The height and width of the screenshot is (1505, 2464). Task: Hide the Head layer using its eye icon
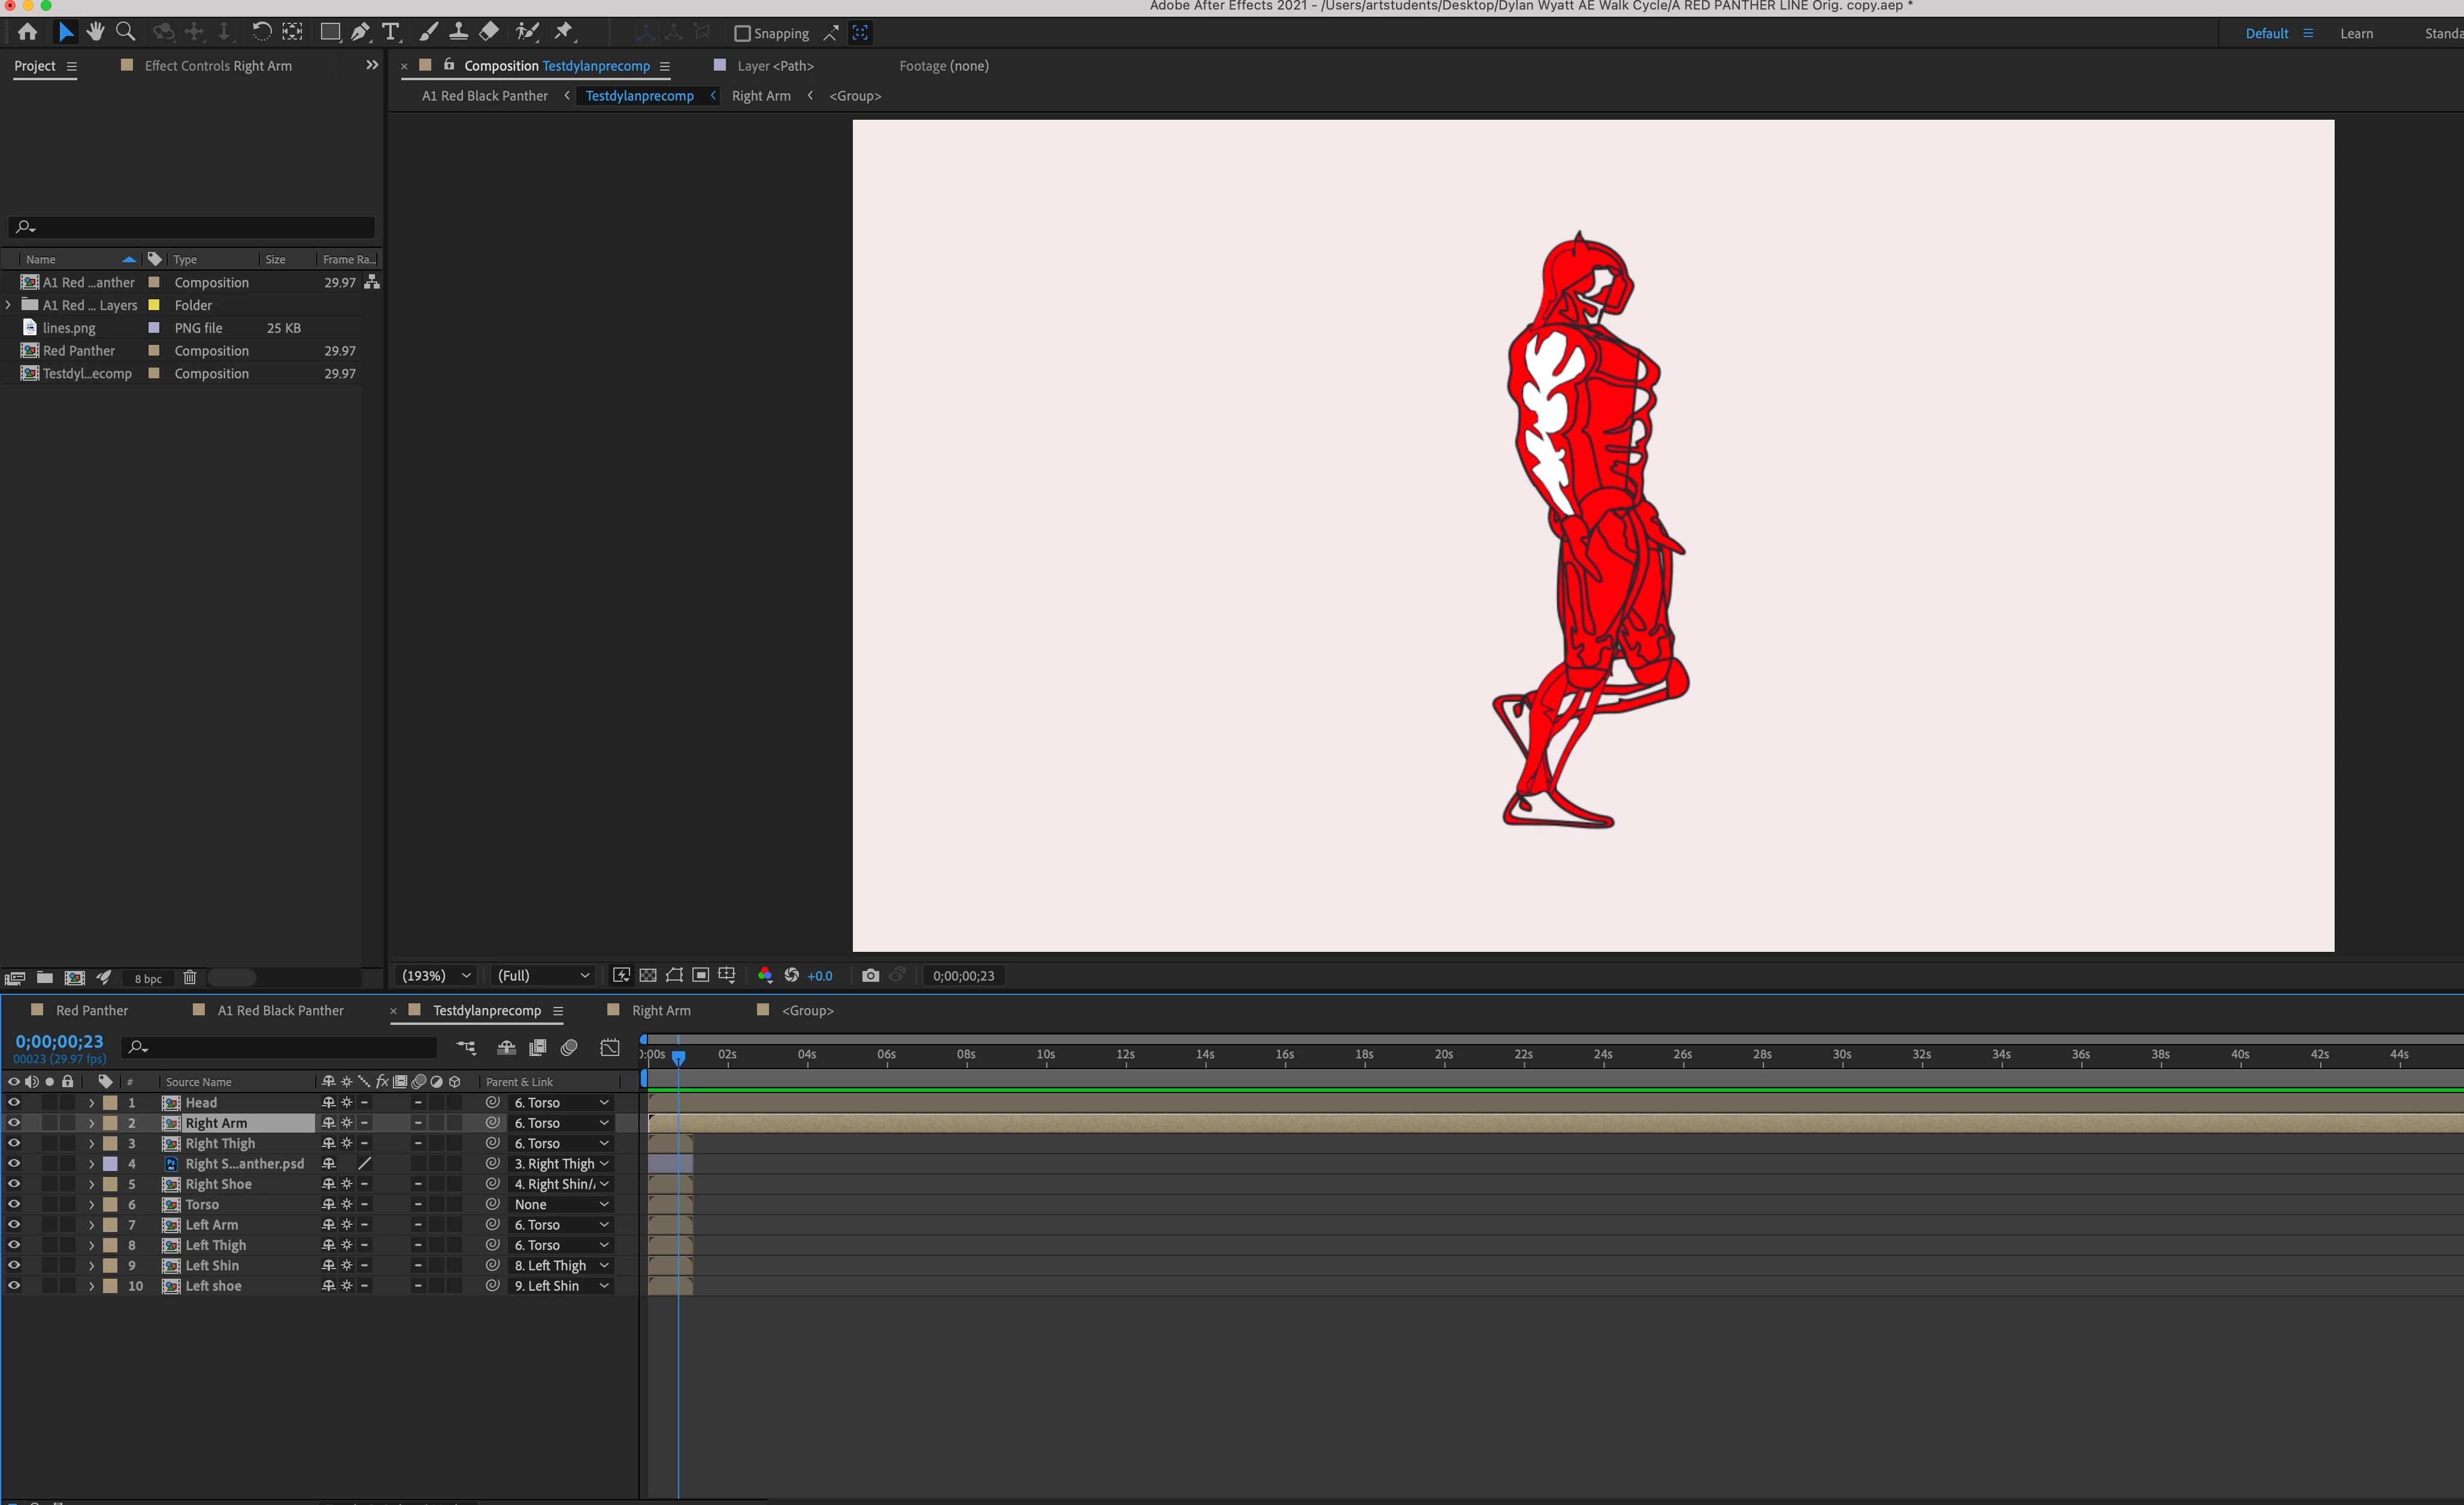[x=14, y=1102]
